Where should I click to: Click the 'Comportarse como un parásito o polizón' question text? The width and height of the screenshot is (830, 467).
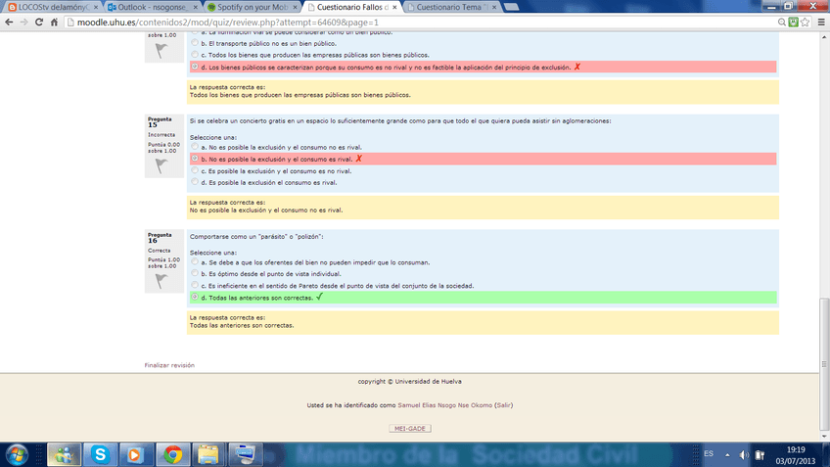[256, 237]
